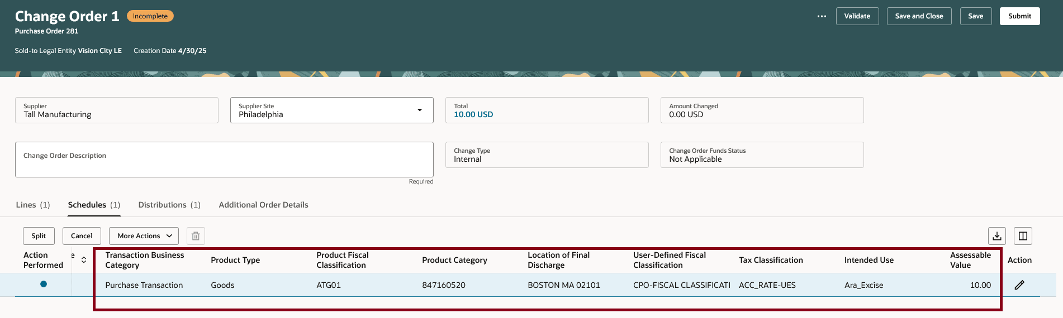Click the 847160520 product category cell
Screen dimensions: 1063x318
click(x=444, y=285)
